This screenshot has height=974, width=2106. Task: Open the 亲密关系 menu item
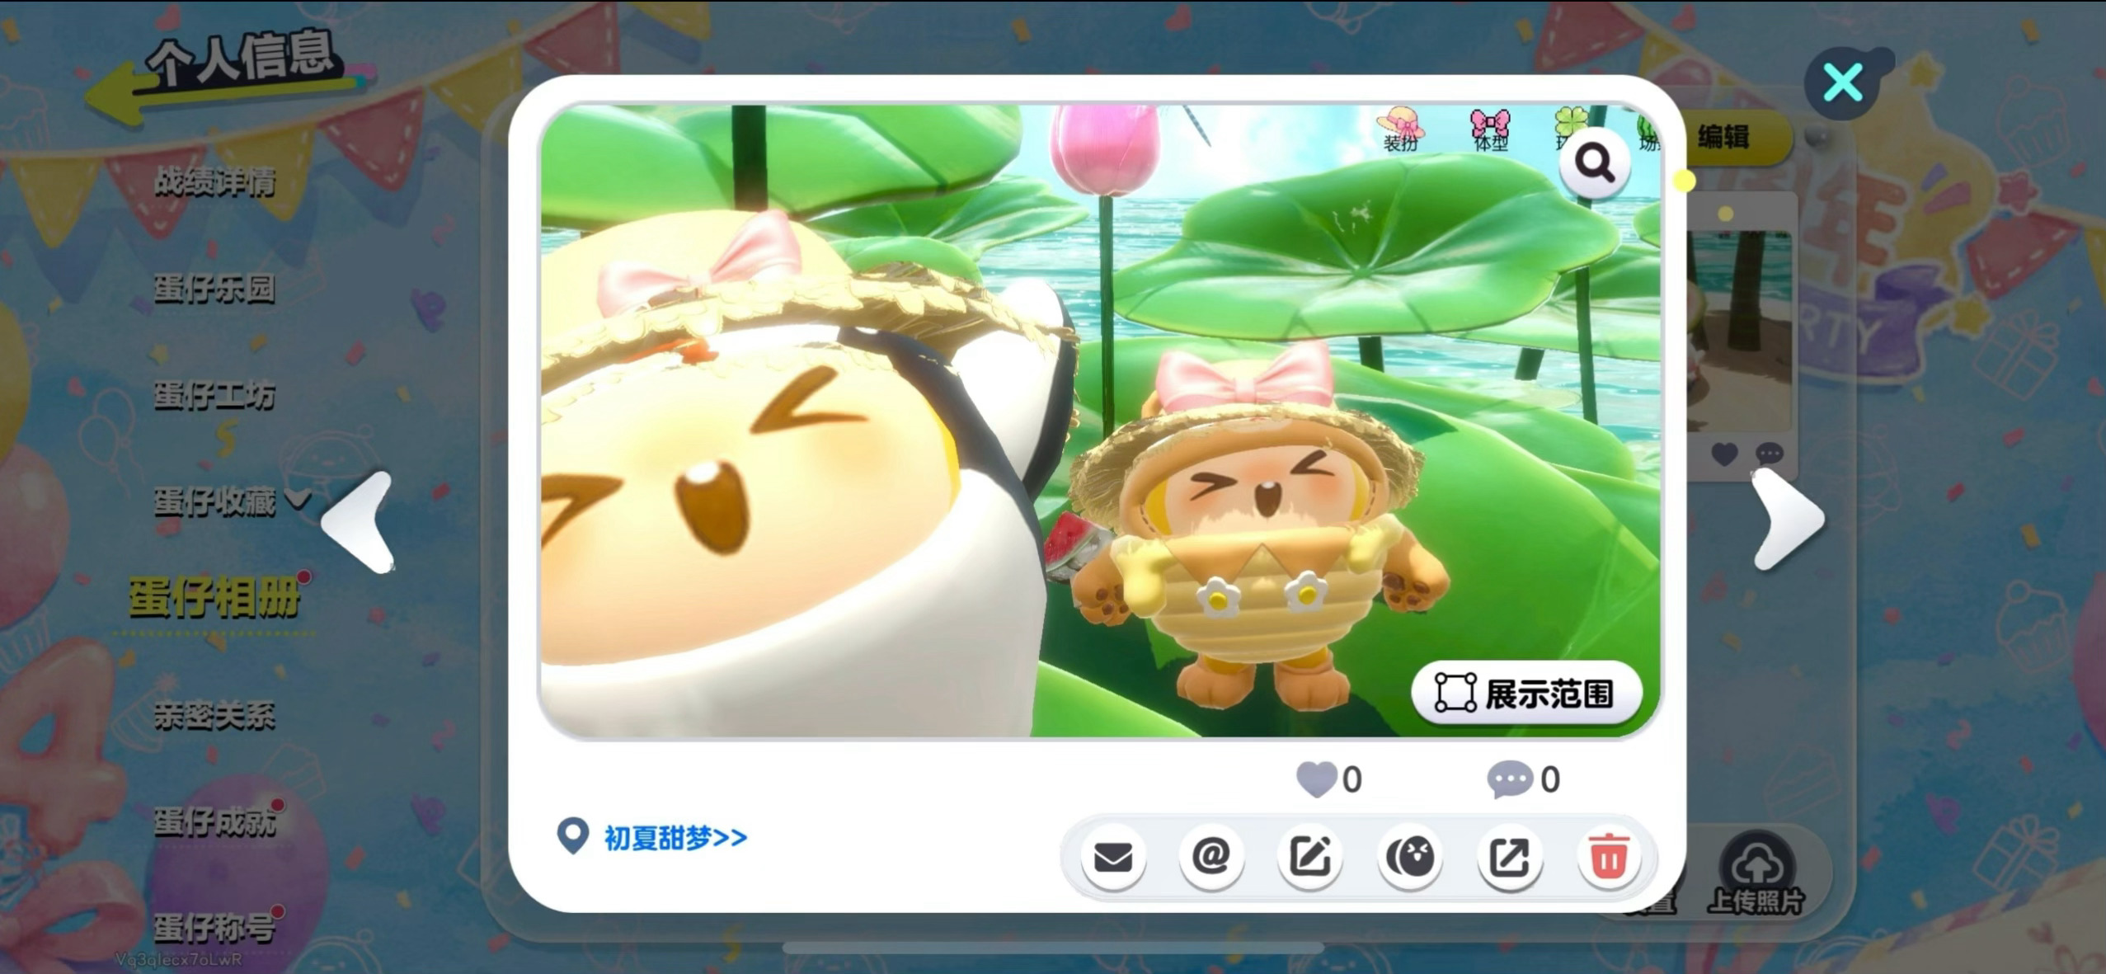point(214,715)
